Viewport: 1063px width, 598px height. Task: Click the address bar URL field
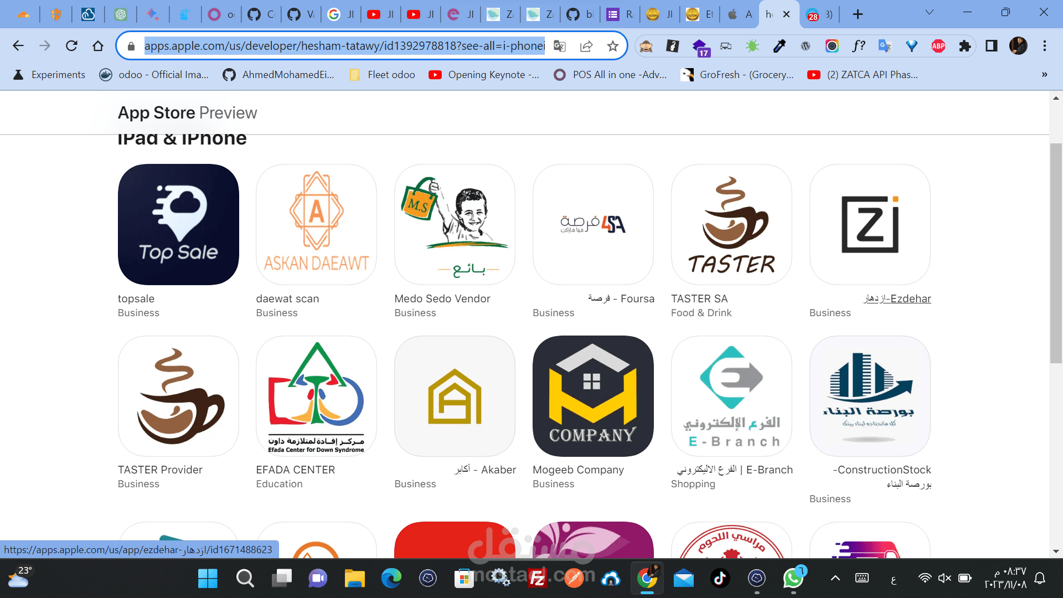pos(343,46)
